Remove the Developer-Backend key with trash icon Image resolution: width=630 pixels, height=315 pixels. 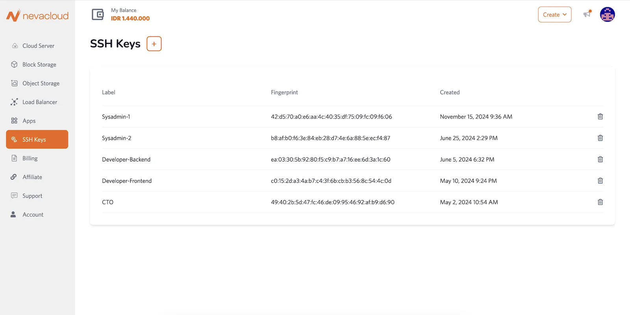[600, 159]
